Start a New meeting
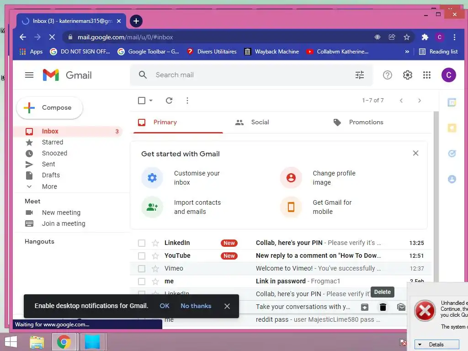Viewport: 468px width, 351px height. tap(61, 213)
